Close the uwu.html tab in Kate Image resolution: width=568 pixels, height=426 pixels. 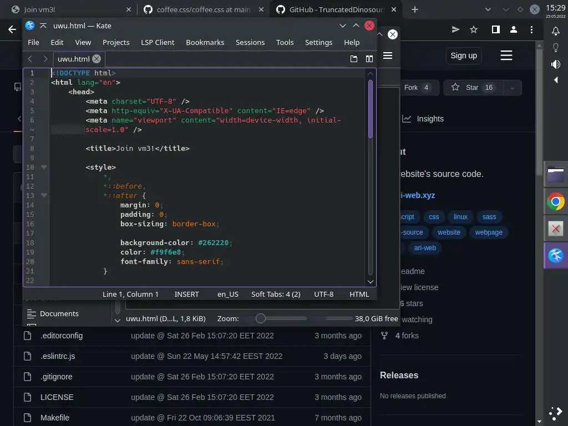click(97, 59)
